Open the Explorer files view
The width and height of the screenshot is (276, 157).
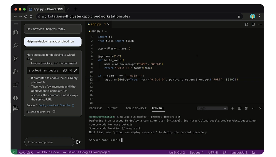[16, 33]
